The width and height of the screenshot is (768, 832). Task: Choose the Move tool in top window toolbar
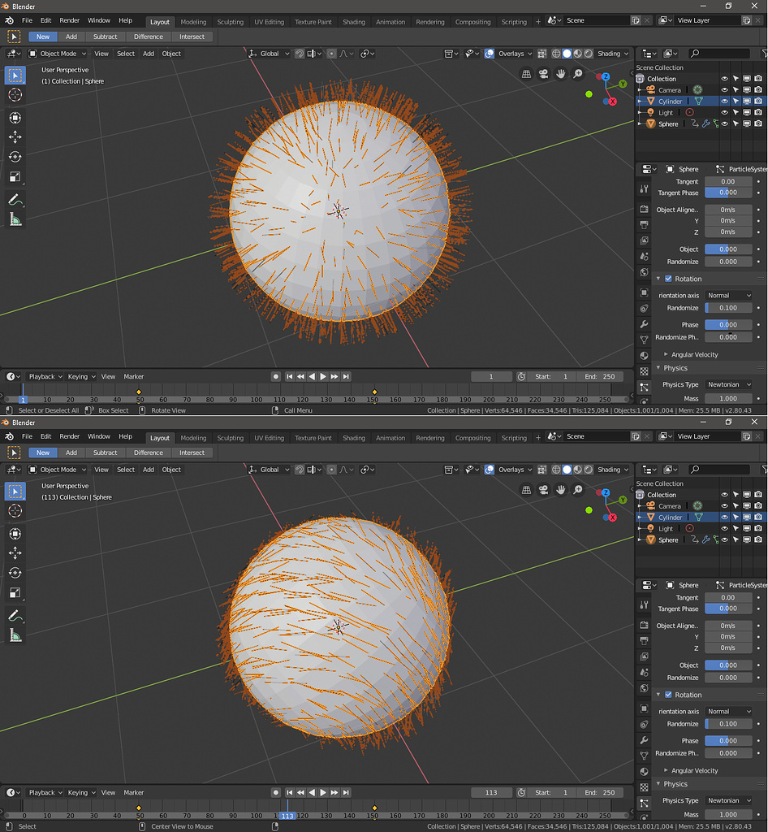coord(15,136)
